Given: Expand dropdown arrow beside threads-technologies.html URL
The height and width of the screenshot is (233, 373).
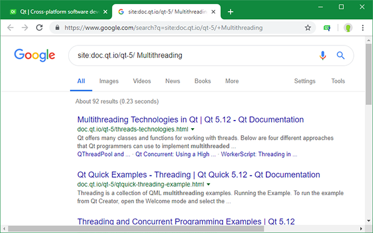Looking at the screenshot, I should [193, 129].
